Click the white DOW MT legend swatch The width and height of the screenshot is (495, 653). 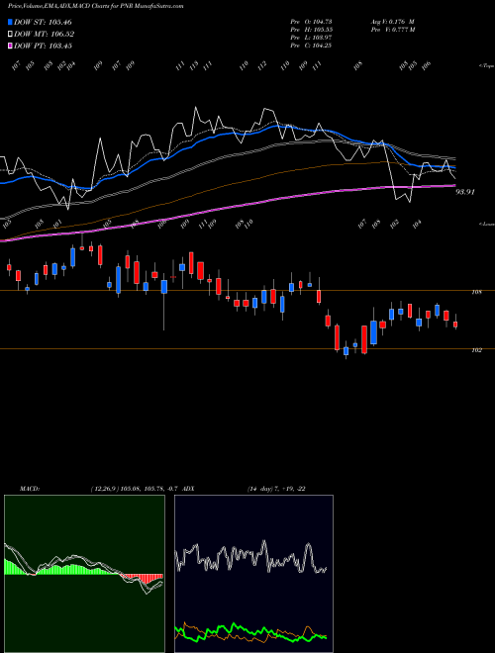coord(10,34)
